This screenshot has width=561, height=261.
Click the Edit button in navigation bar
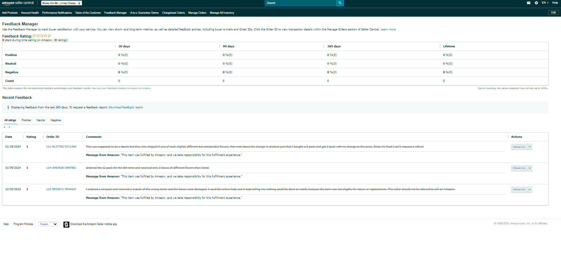(554, 12)
